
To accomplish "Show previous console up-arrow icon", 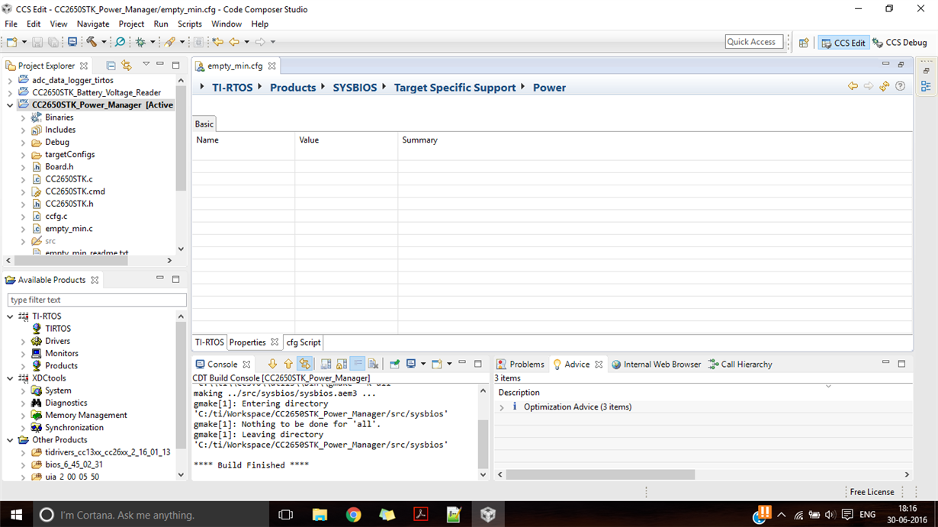I will pos(288,365).
